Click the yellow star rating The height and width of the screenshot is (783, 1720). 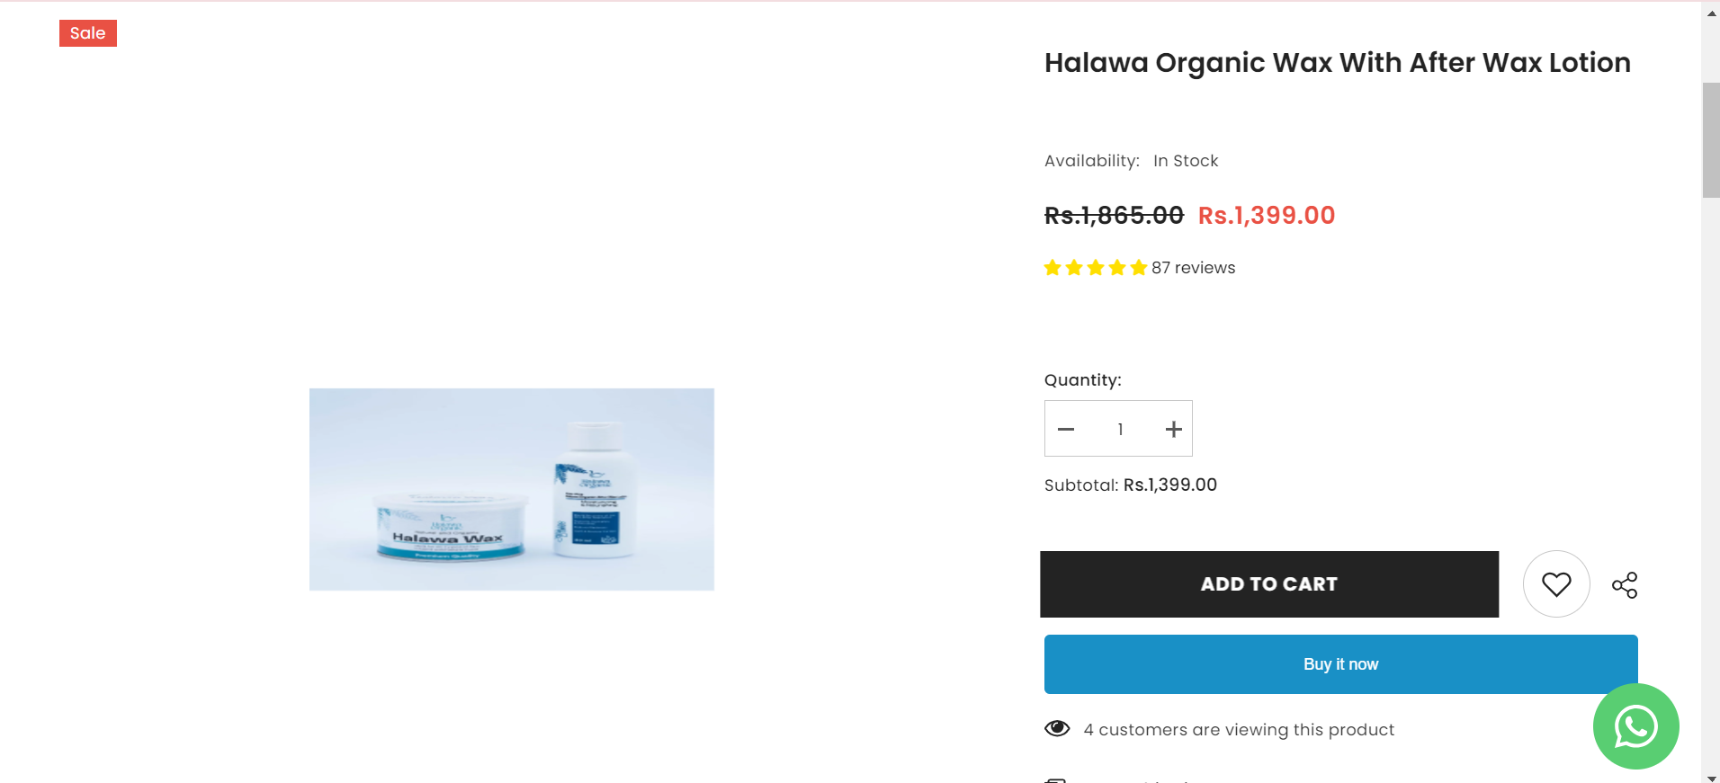[x=1095, y=268]
